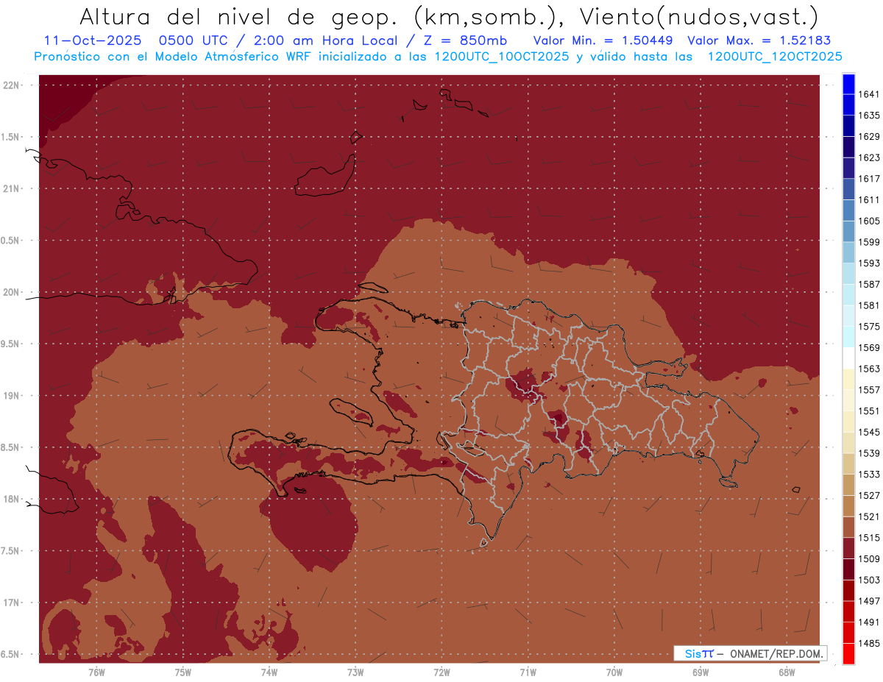Screen dimensions: 883x682
Task: Click the 22N latitude axis label
Action: (13, 85)
